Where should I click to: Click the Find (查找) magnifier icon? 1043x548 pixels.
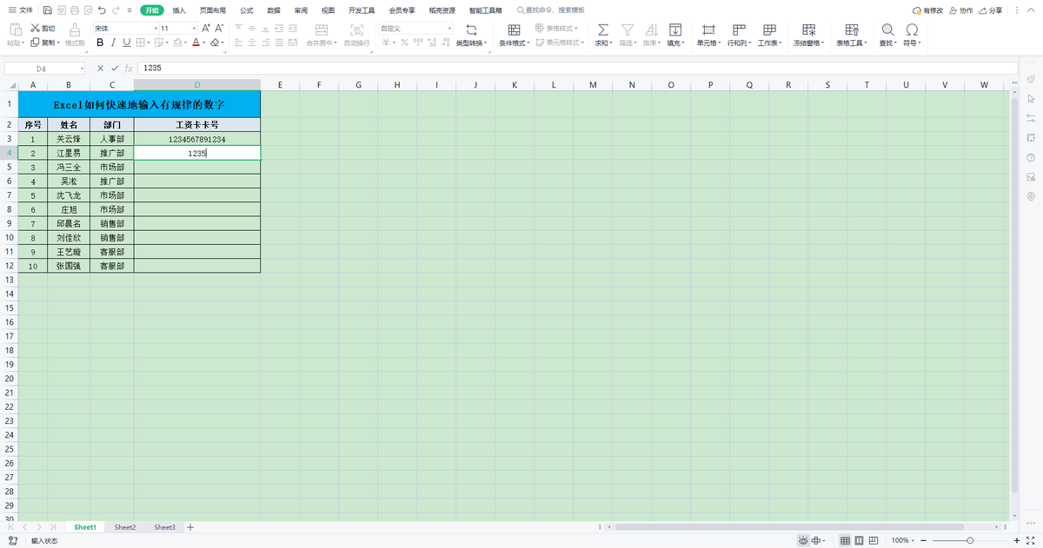point(887,29)
